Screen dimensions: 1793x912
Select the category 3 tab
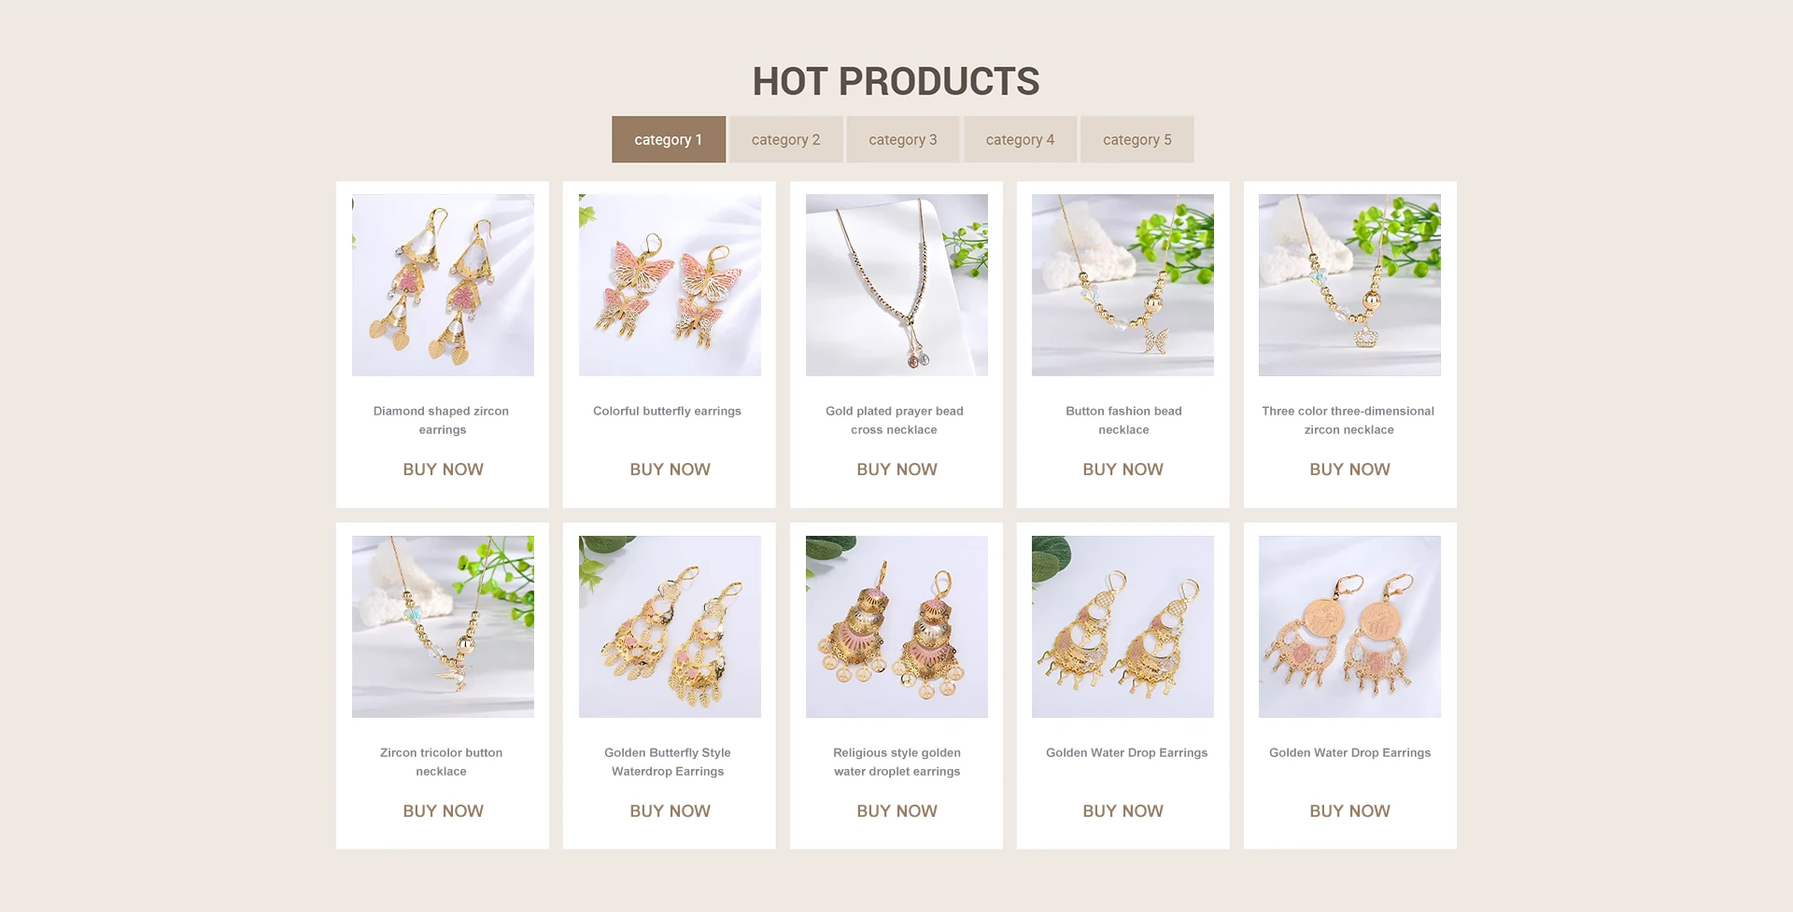pos(902,139)
